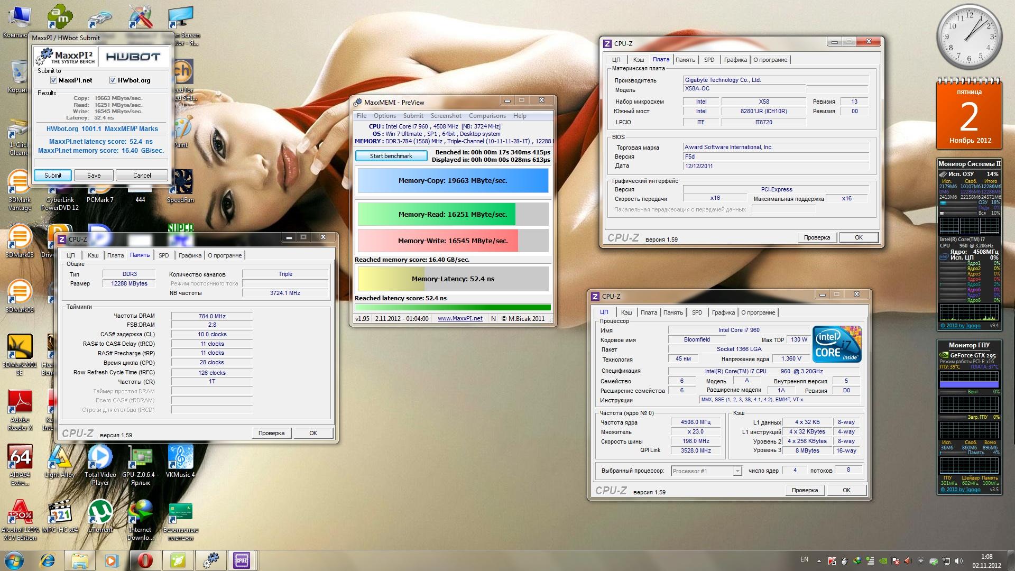1015x571 pixels.
Task: Open the File menu in MaxxMEMI
Action: point(362,116)
